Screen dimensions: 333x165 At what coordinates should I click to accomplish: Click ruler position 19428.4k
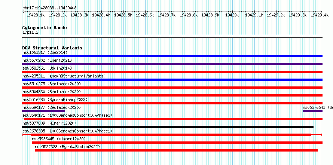click(101, 15)
